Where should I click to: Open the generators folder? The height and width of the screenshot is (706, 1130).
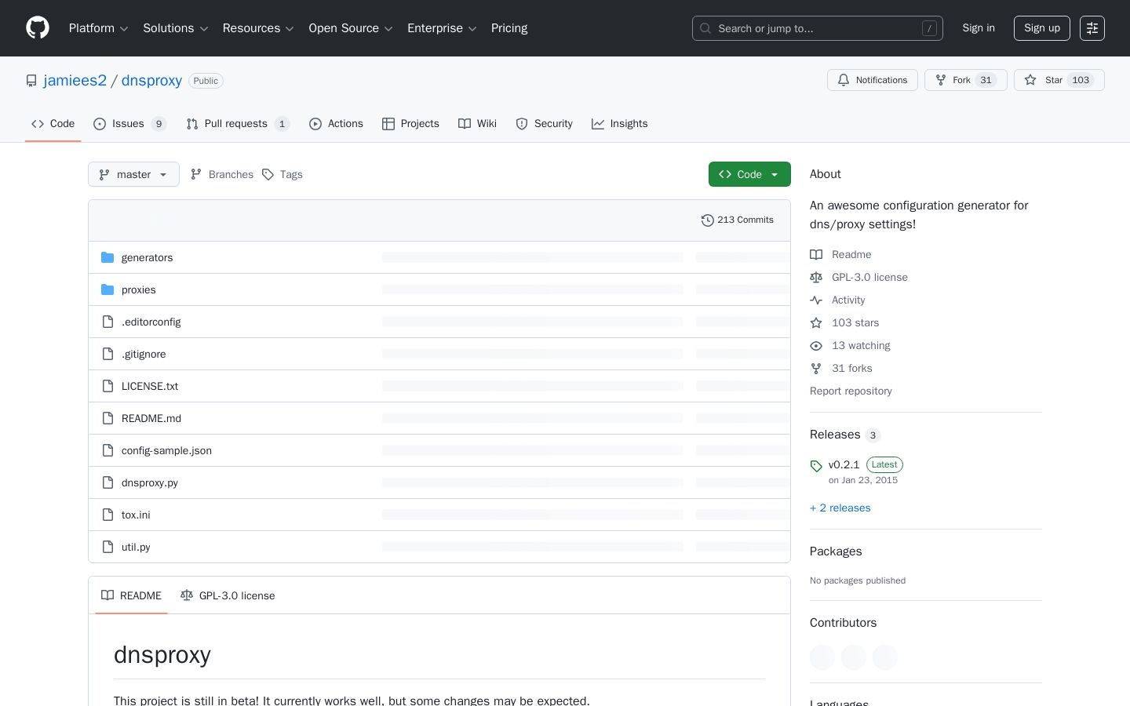click(147, 257)
